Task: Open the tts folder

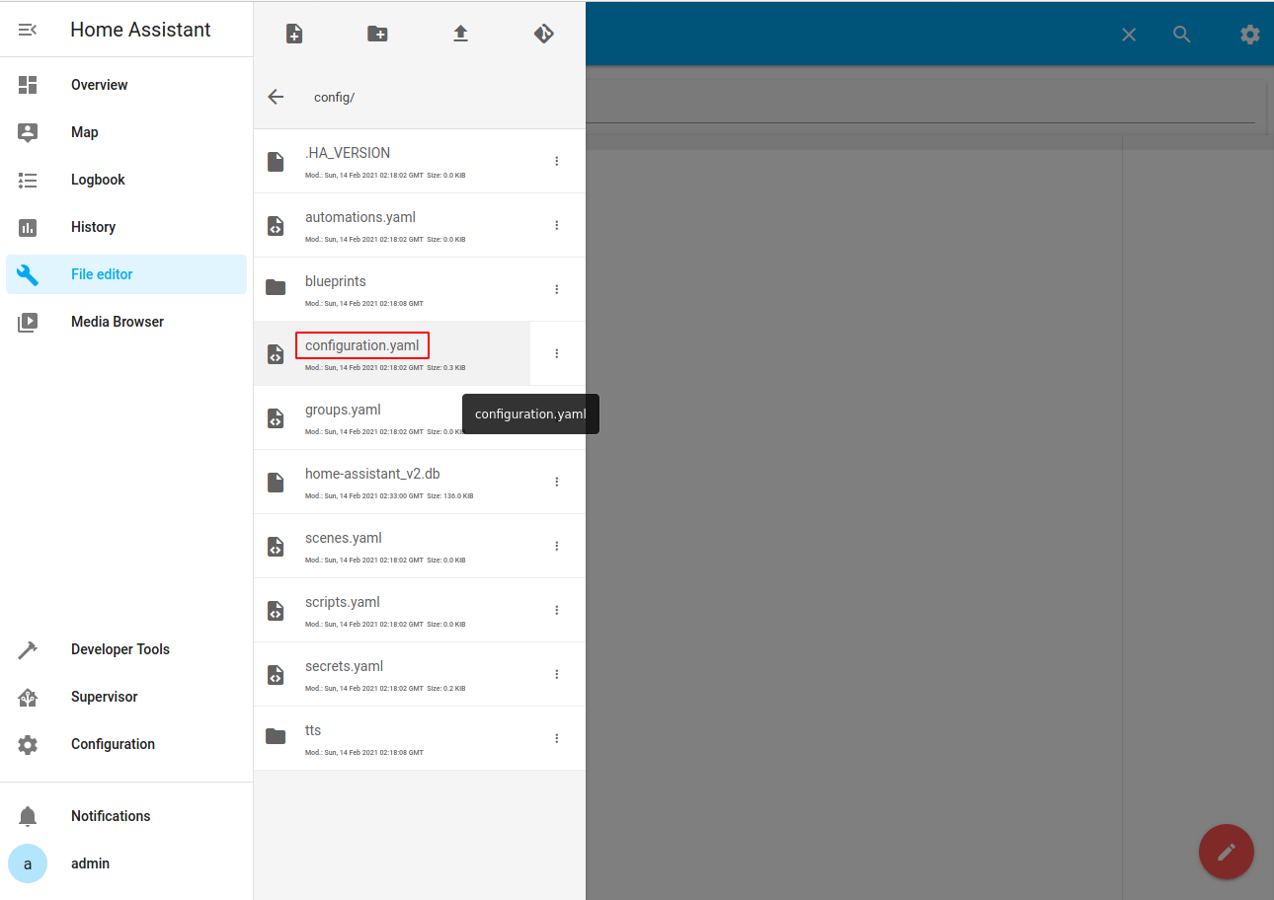Action: 313,731
